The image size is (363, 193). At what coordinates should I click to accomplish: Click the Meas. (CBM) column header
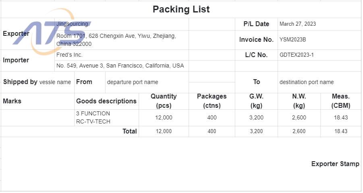[341, 101]
